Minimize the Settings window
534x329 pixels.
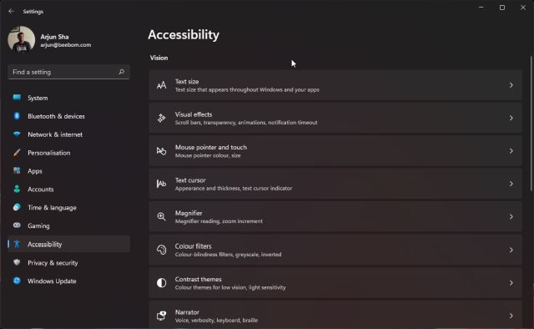[481, 8]
